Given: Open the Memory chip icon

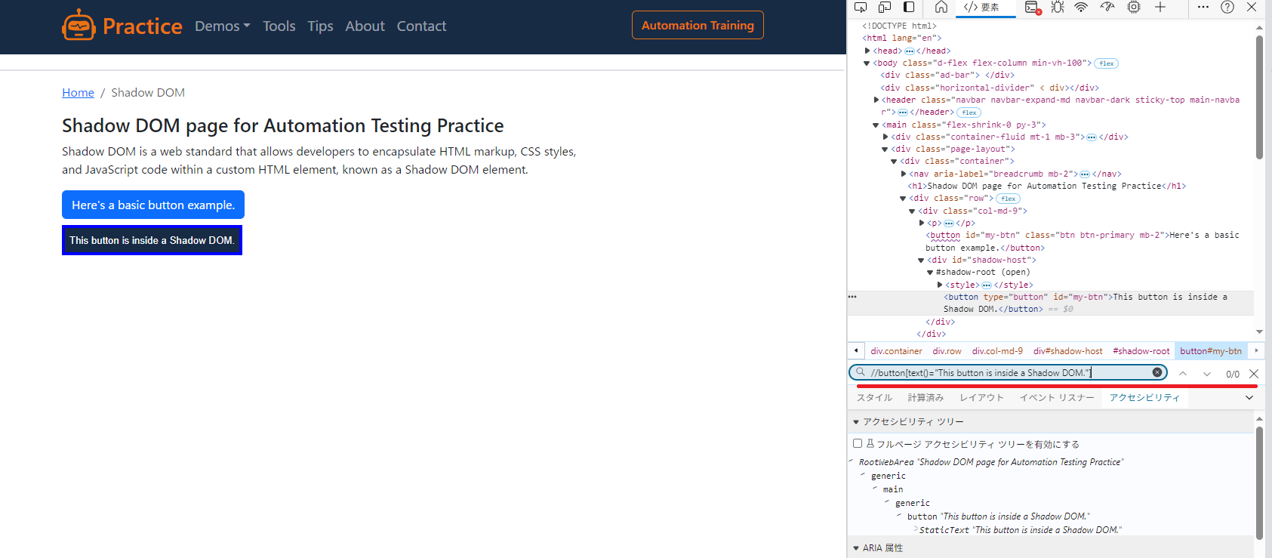Looking at the screenshot, I should (1133, 8).
